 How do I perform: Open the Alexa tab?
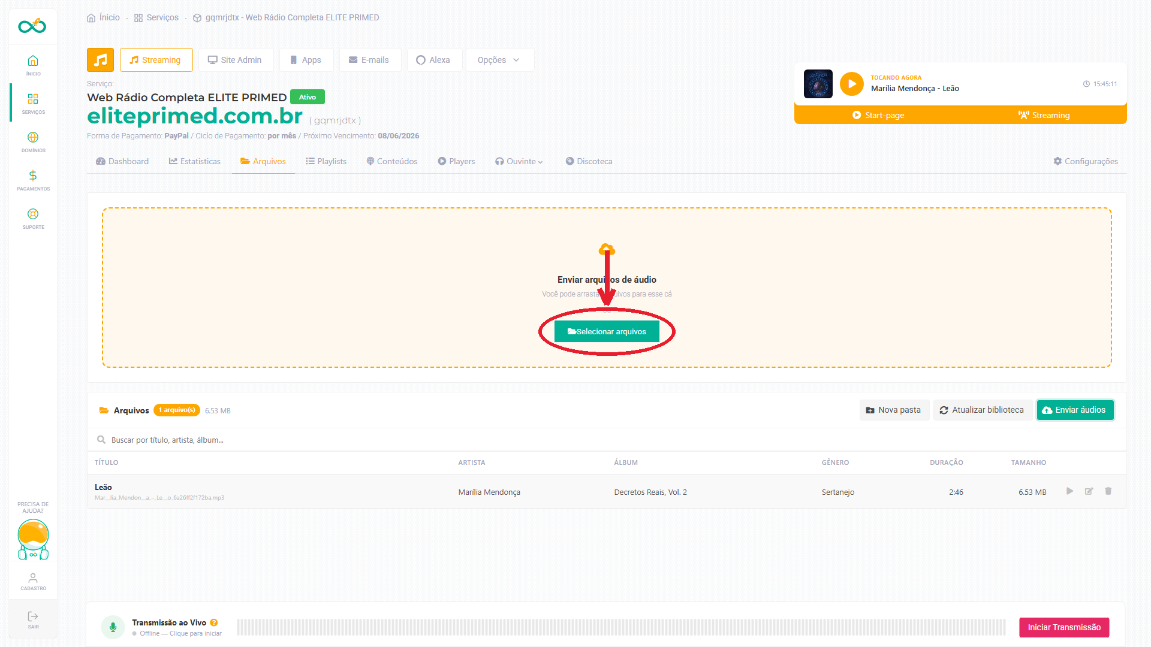(433, 60)
